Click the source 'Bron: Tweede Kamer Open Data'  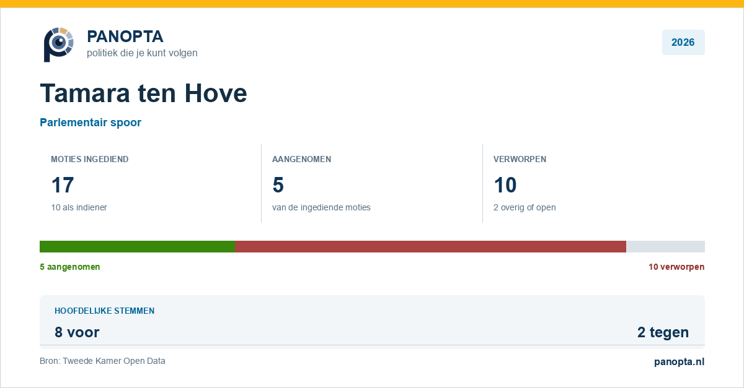click(x=102, y=361)
